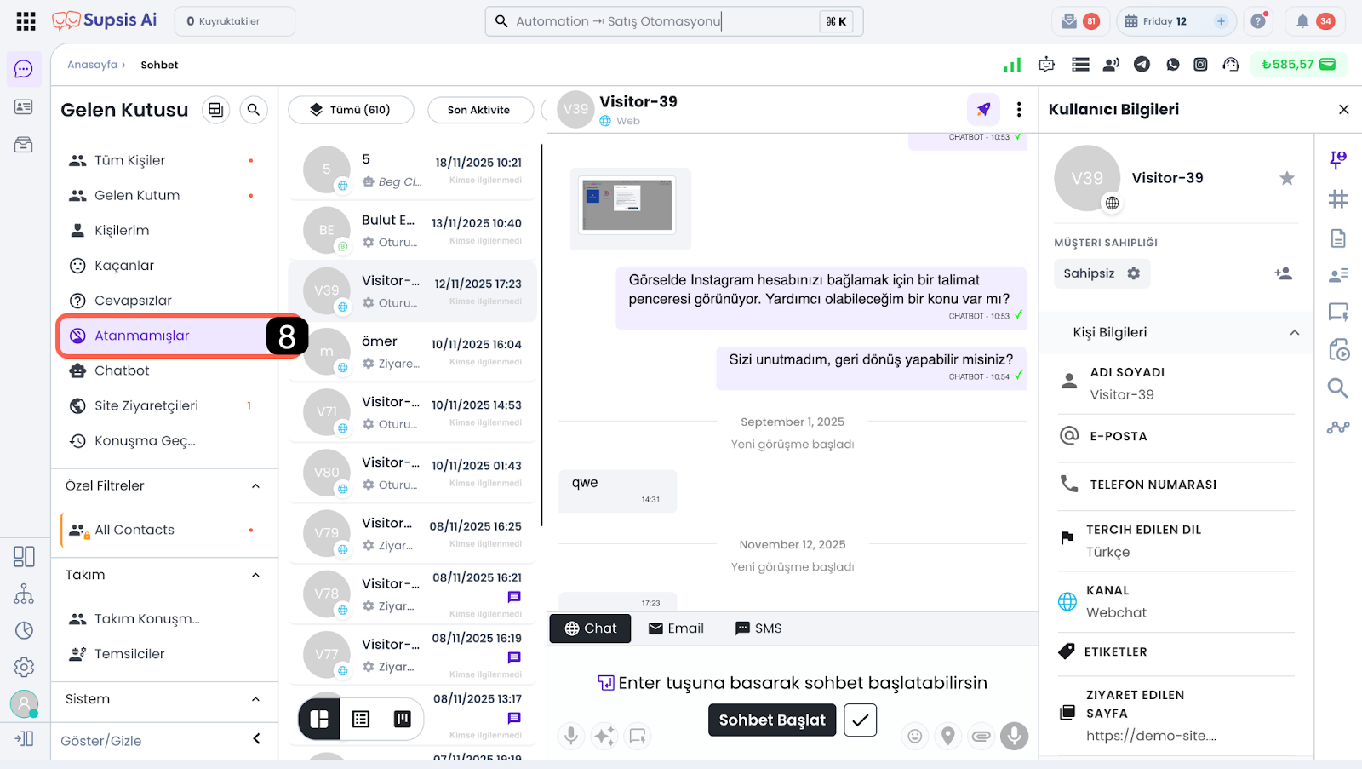Click the search icon beside Gelen Kutusu
The image size is (1362, 769).
pyautogui.click(x=253, y=110)
